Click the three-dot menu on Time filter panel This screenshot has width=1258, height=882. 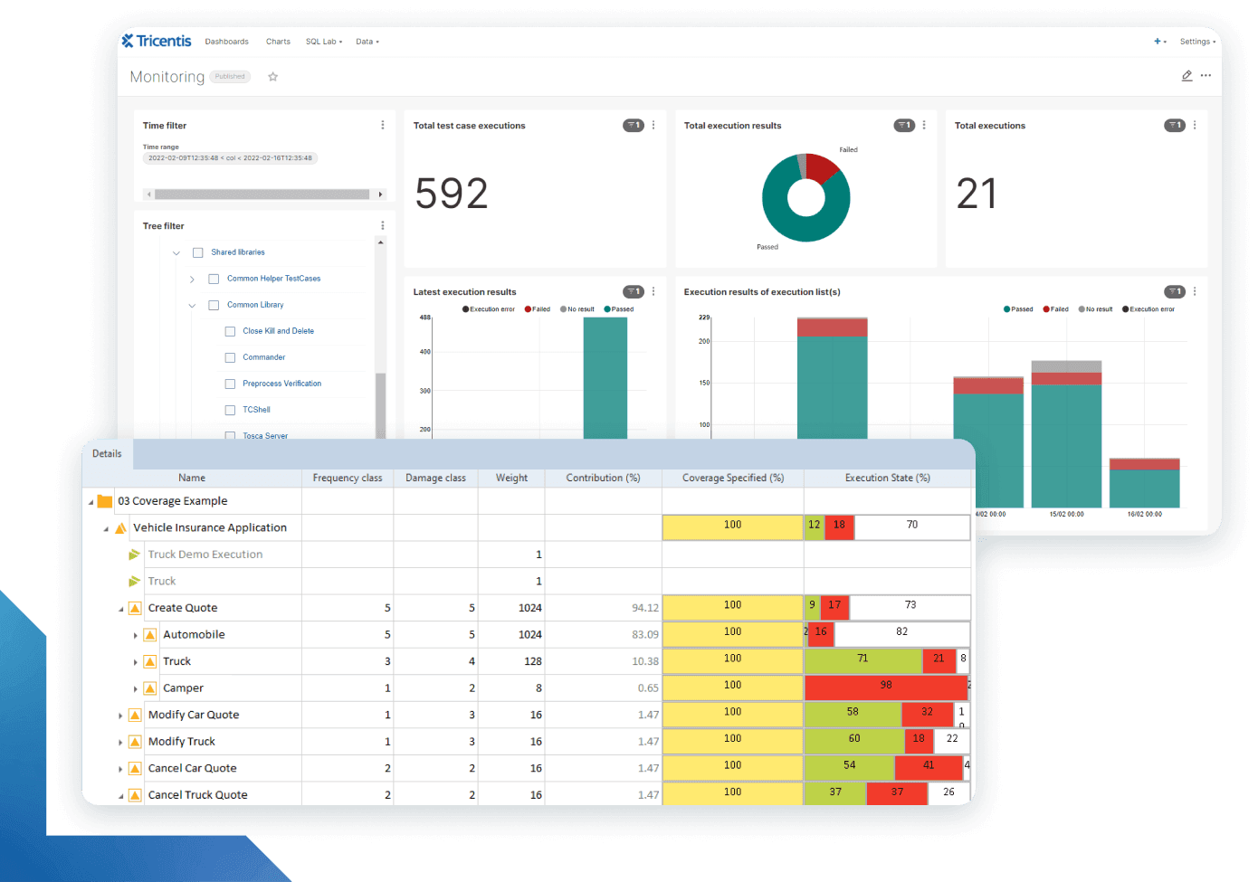382,125
